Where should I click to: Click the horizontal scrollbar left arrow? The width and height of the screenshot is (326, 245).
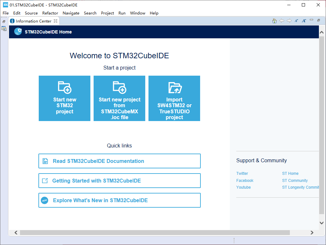16,232
